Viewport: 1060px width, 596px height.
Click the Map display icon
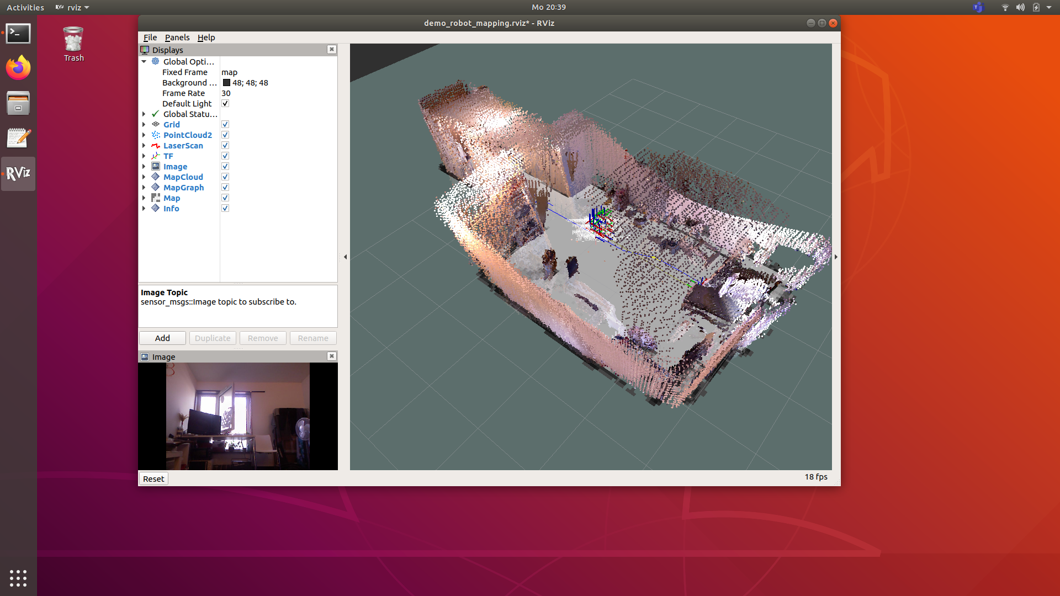click(x=156, y=198)
